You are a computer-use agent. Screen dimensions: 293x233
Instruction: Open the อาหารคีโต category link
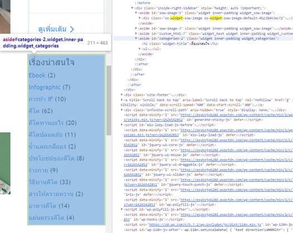42,206
